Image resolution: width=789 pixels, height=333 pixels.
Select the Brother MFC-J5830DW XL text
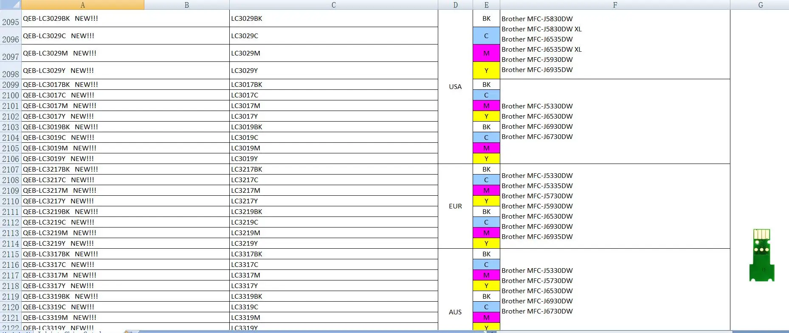541,29
